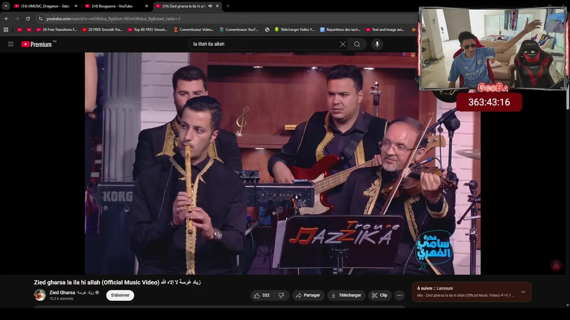Click the 70,5 k abonnés text
Viewport: 570px width, 320px height.
tap(61, 299)
